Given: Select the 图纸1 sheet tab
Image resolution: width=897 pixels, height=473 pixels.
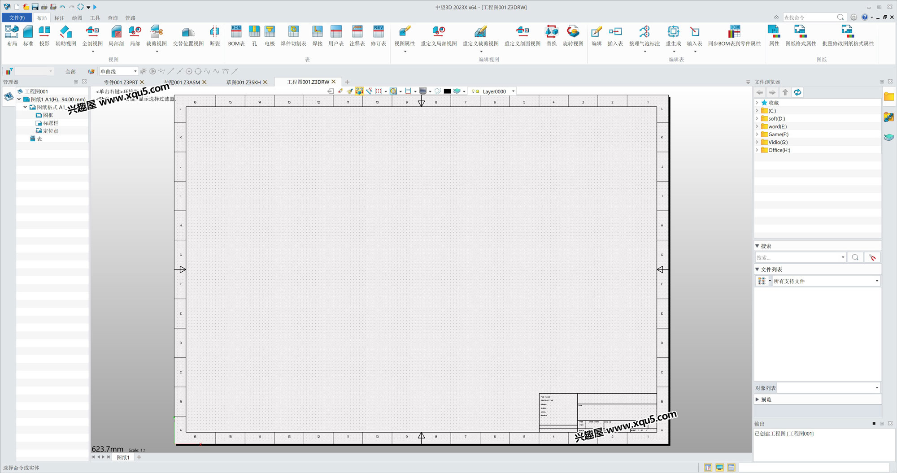Looking at the screenshot, I should point(123,457).
